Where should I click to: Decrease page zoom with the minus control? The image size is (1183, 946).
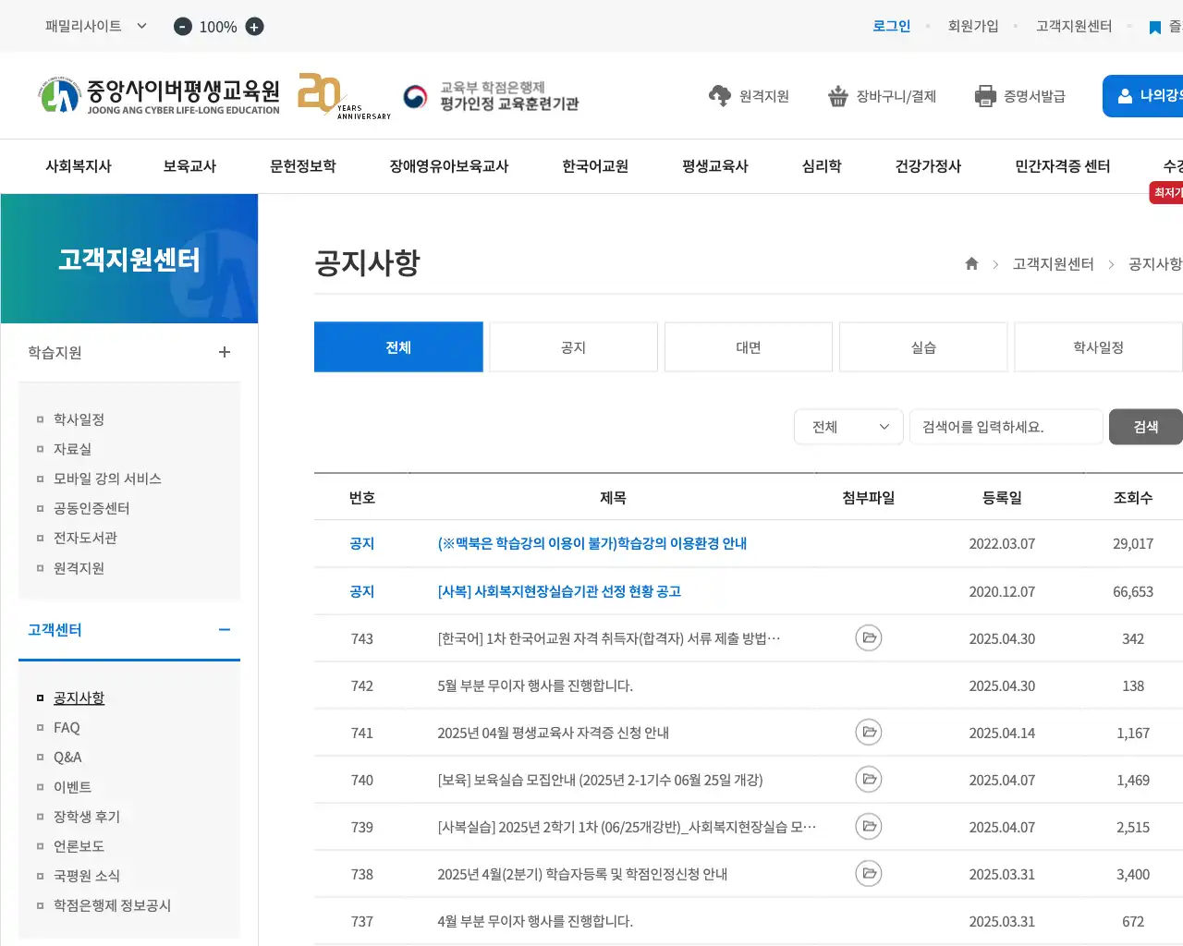[182, 27]
